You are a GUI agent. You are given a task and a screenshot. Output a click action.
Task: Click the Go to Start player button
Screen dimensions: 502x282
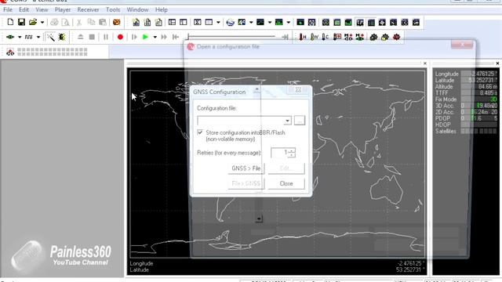pyautogui.click(x=176, y=37)
